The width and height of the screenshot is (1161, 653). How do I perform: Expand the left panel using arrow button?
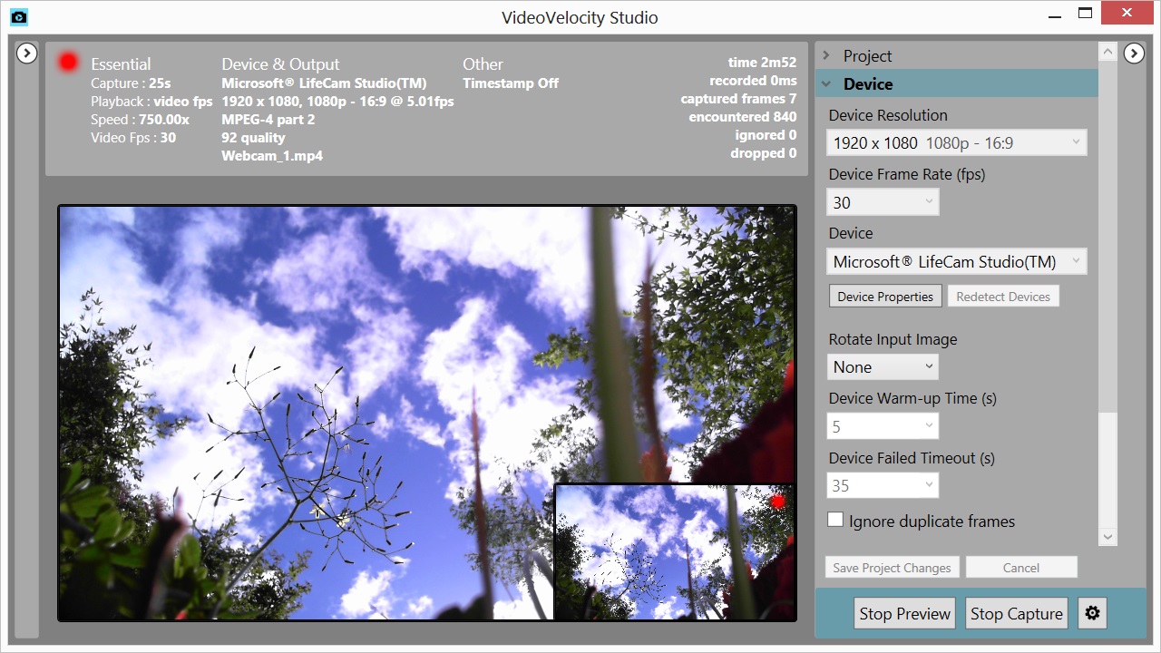pos(27,54)
